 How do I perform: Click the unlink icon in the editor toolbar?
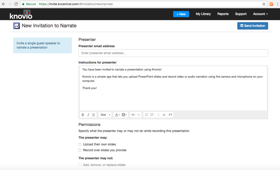[138, 115]
